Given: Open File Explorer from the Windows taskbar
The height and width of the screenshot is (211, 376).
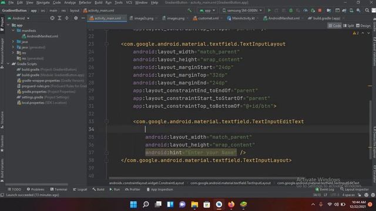Looking at the screenshot, I should coord(194,205).
